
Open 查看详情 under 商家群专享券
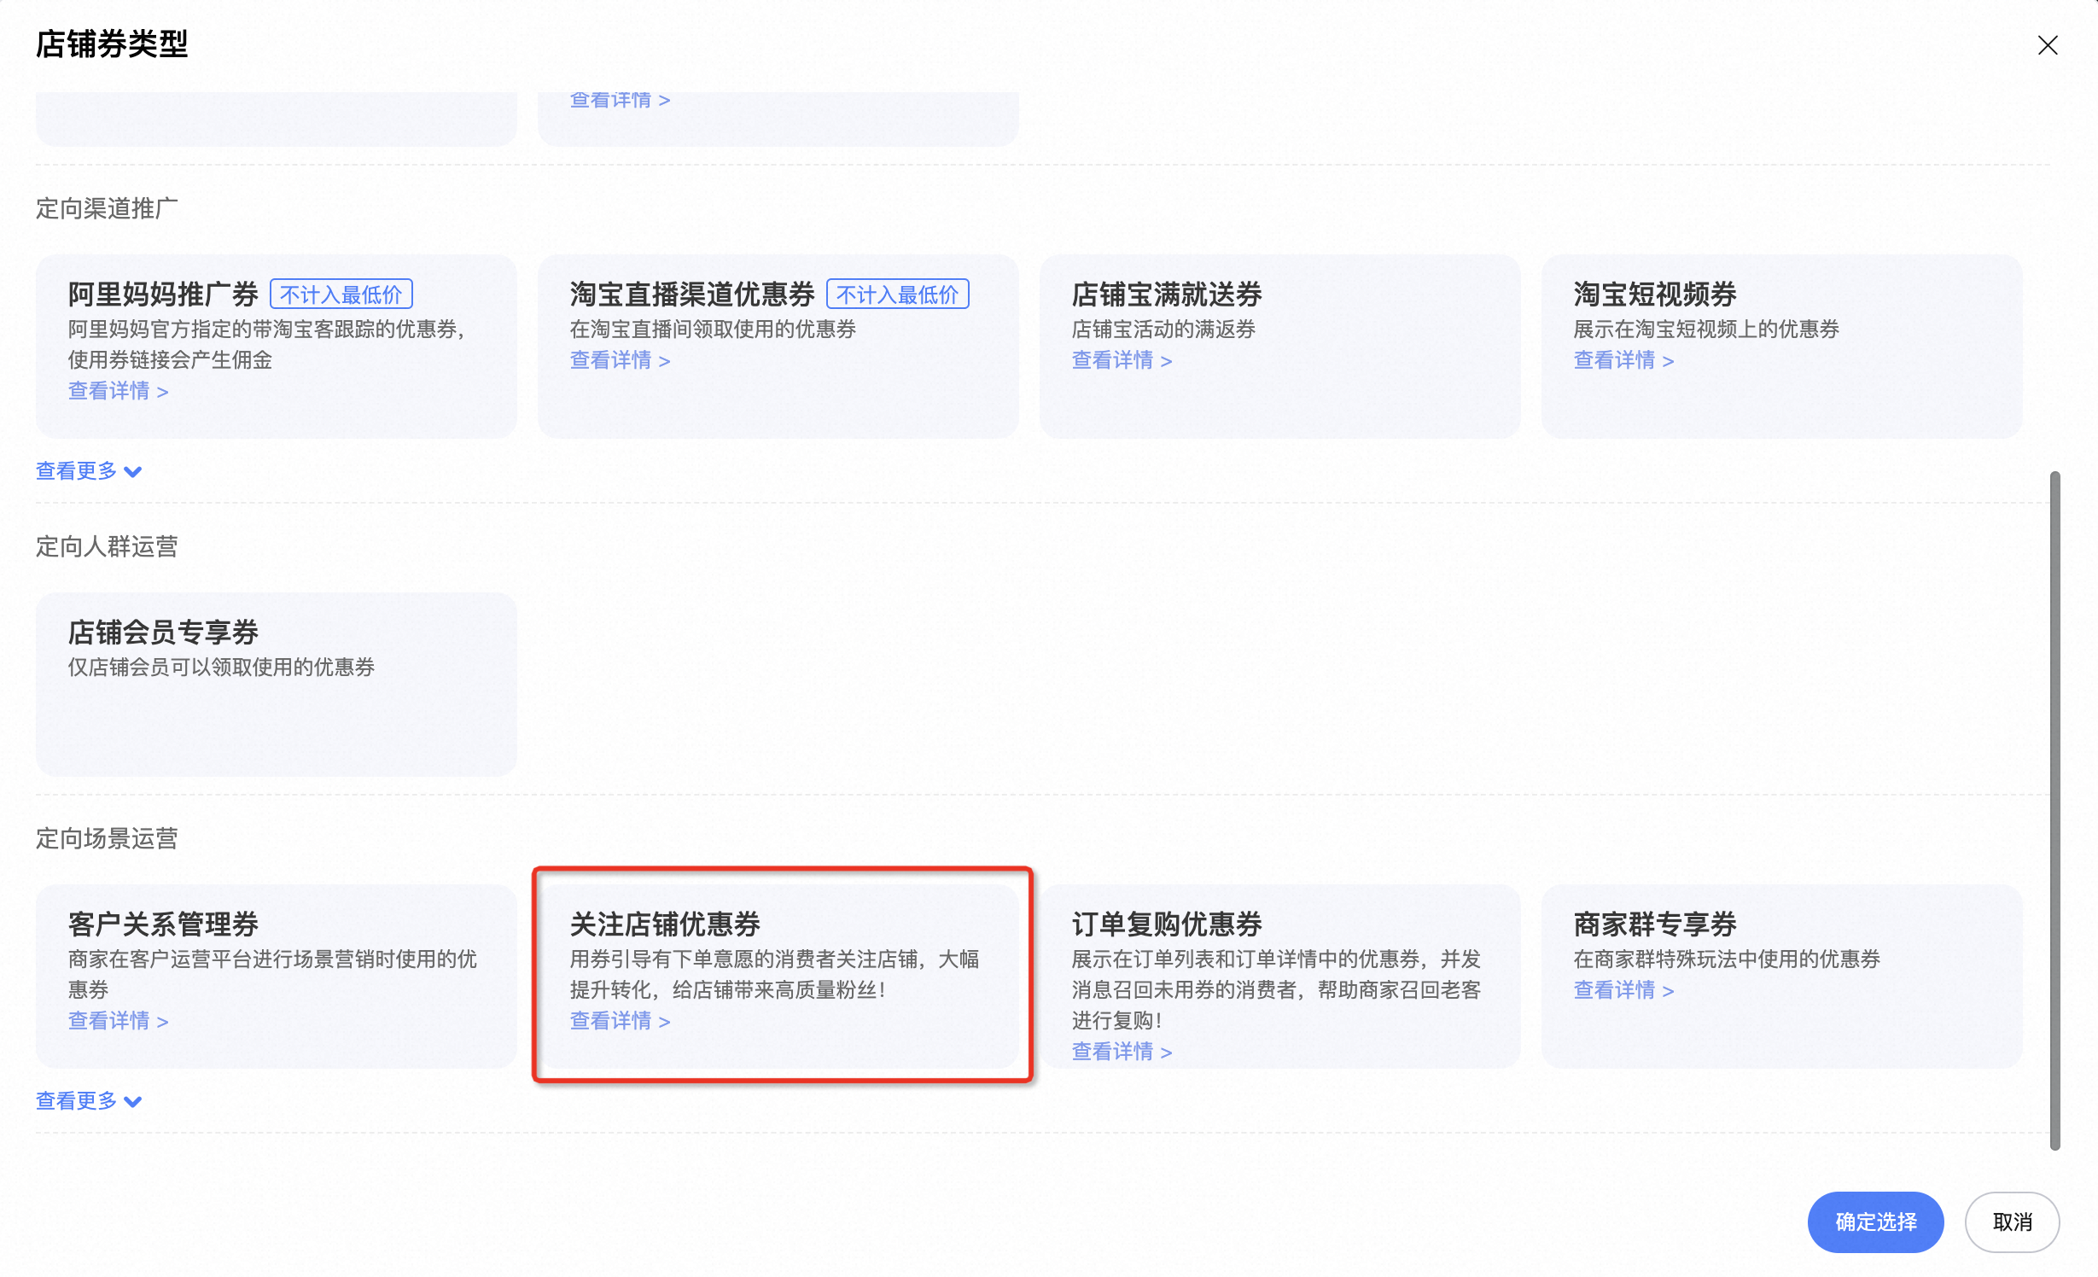click(x=1623, y=990)
